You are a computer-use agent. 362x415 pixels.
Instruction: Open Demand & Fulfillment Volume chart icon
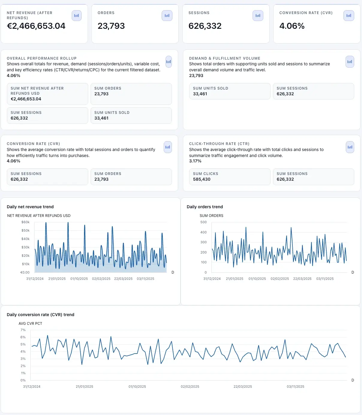click(350, 62)
